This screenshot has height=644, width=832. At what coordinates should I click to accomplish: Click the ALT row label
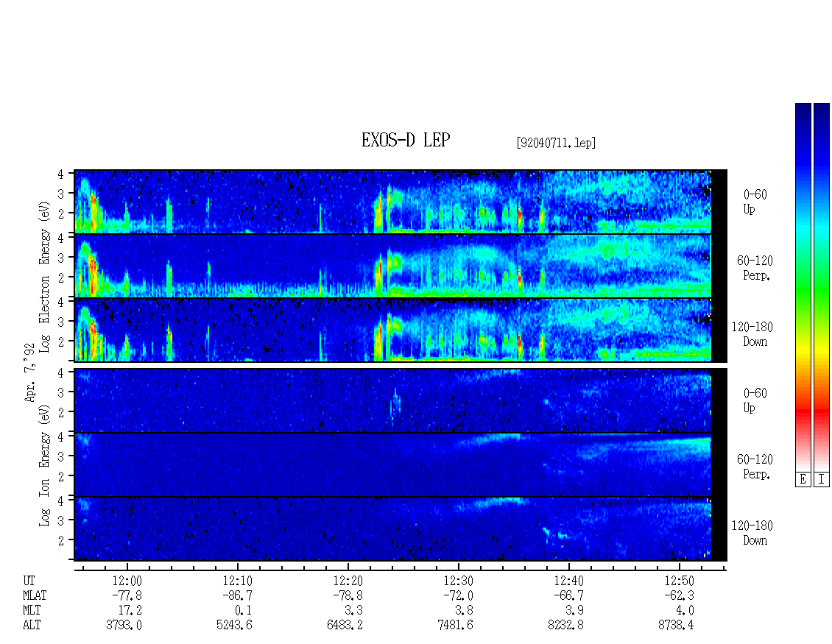(x=32, y=625)
